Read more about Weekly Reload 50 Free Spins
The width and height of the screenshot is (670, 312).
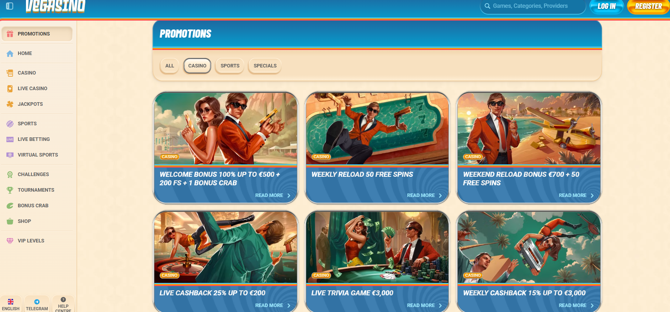click(425, 195)
